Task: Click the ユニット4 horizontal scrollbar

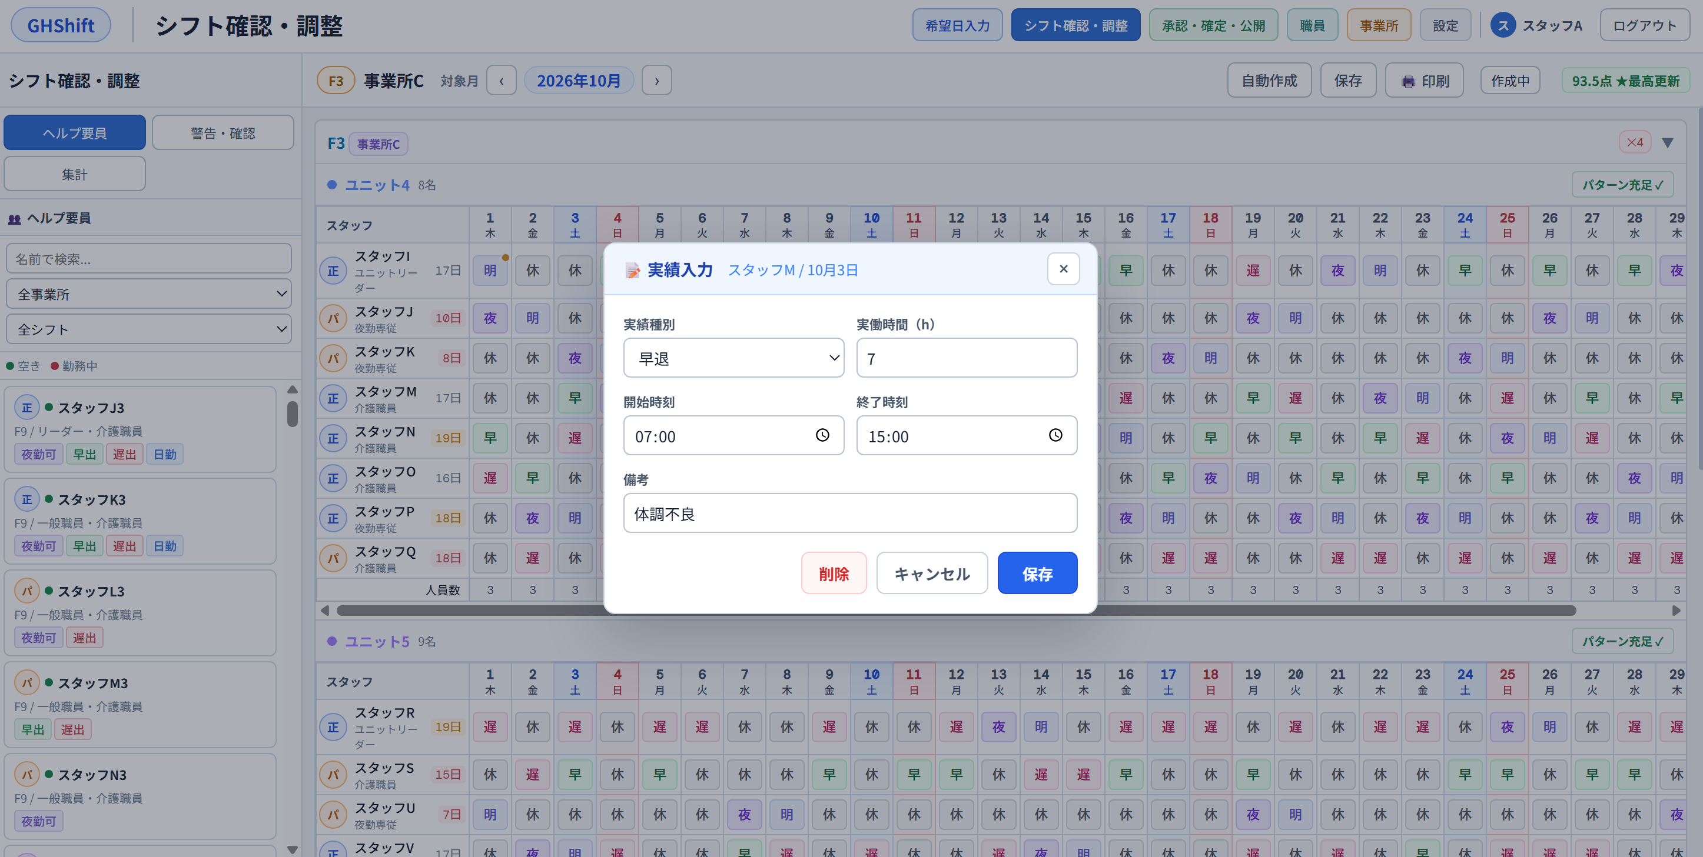Action: click(956, 611)
